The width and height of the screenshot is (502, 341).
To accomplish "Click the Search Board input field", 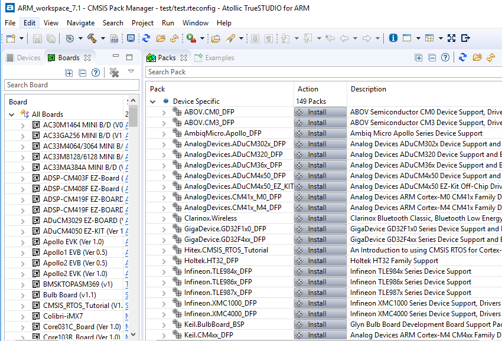I will (x=71, y=85).
